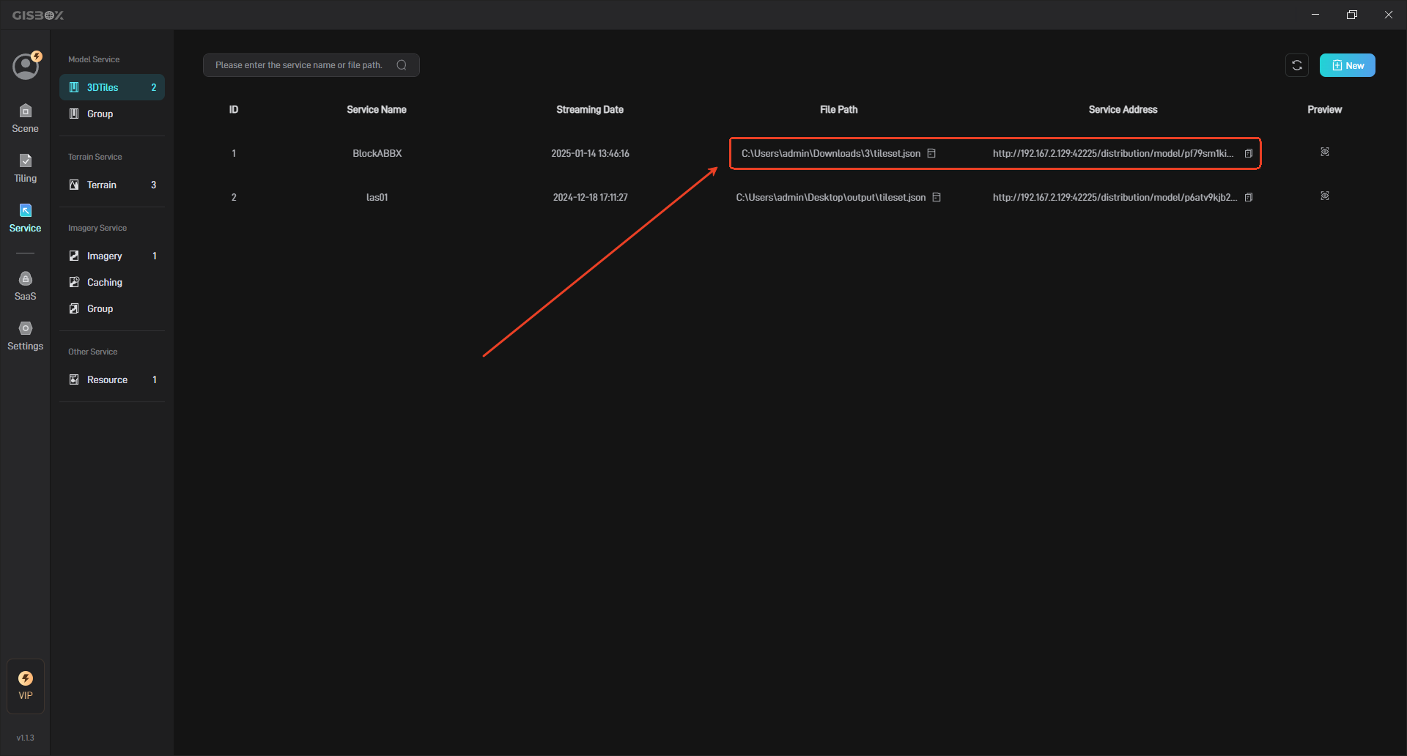Open Group under Model Service
Image resolution: width=1407 pixels, height=756 pixels.
click(112, 114)
